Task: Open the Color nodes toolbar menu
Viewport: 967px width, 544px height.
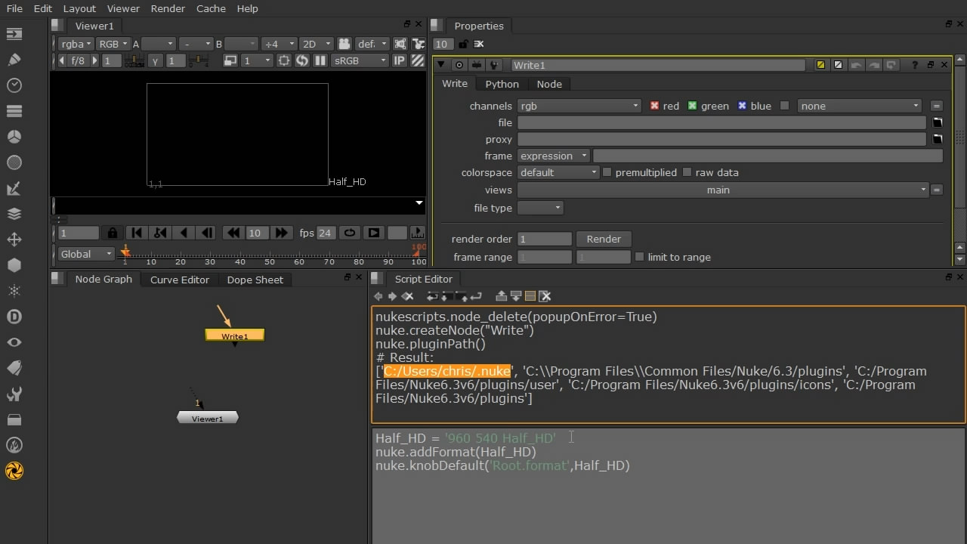Action: tap(14, 137)
